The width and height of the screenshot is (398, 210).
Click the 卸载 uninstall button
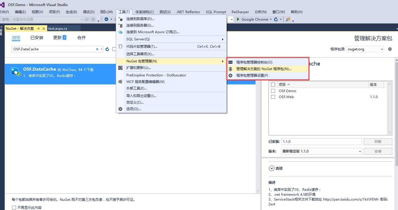(x=378, y=141)
